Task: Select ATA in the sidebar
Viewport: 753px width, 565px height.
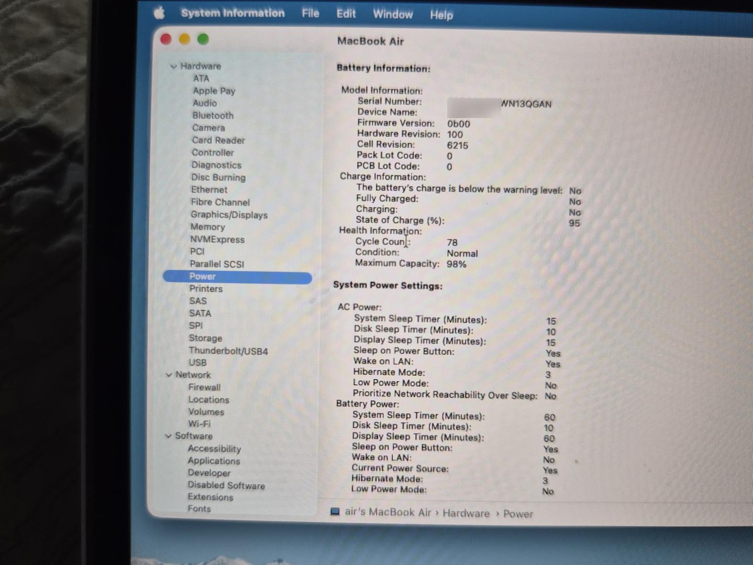Action: pos(201,78)
